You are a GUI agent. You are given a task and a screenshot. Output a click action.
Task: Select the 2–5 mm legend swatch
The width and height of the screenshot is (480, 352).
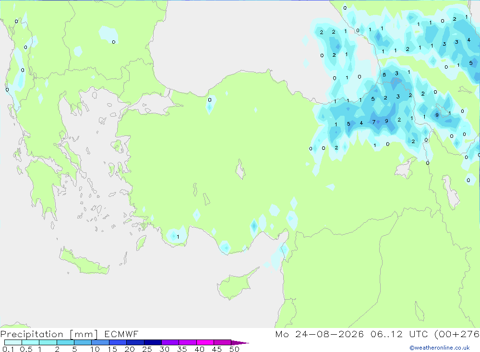(x=65, y=342)
